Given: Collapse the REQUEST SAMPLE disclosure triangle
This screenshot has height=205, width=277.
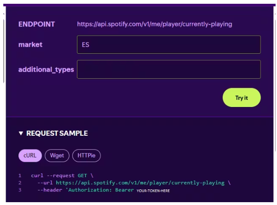Looking at the screenshot, I should click(21, 133).
